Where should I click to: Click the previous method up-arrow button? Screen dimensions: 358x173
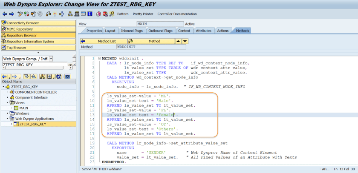coord(178,41)
